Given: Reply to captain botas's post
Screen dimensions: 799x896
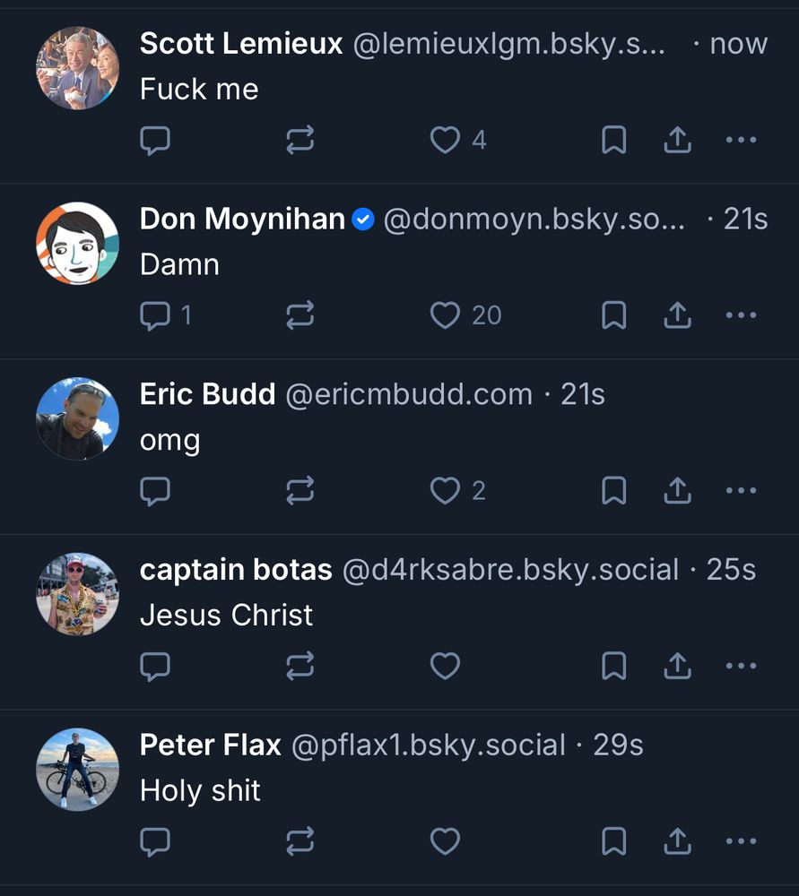Looking at the screenshot, I should 156,666.
